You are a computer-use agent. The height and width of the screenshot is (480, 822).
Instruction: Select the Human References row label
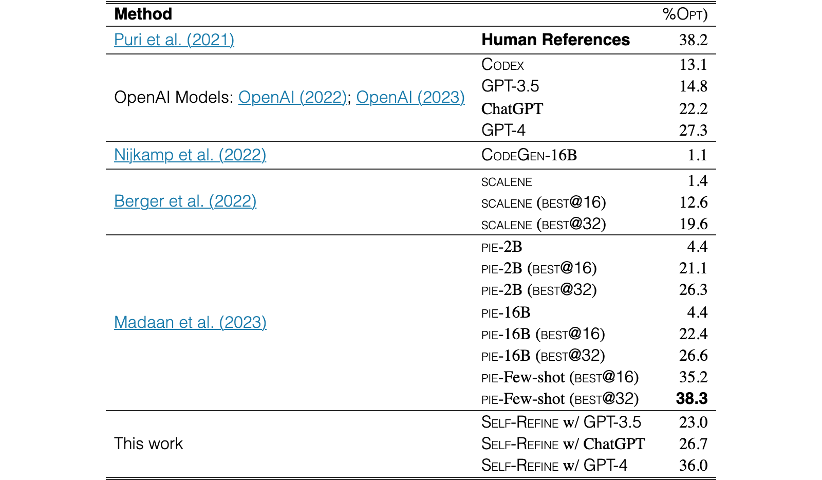pyautogui.click(x=556, y=40)
